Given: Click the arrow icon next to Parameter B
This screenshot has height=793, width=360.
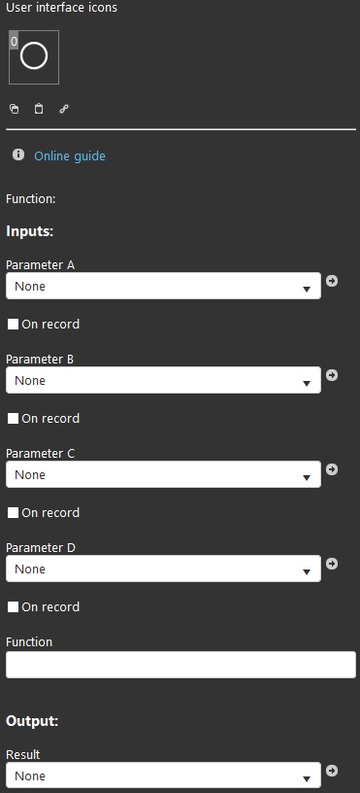Looking at the screenshot, I should pyautogui.click(x=332, y=375).
